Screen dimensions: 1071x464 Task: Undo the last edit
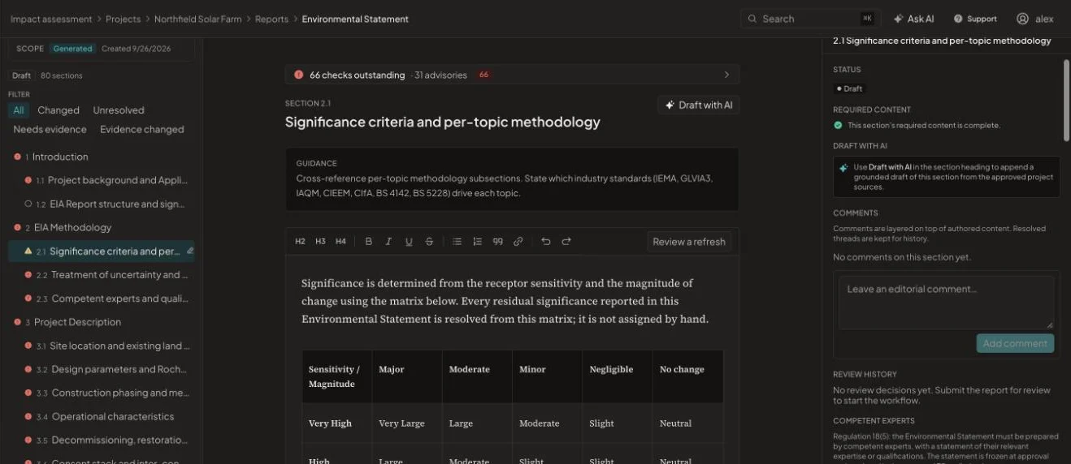point(546,242)
